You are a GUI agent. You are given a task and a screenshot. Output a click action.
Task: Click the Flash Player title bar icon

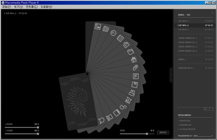coord(3,3)
